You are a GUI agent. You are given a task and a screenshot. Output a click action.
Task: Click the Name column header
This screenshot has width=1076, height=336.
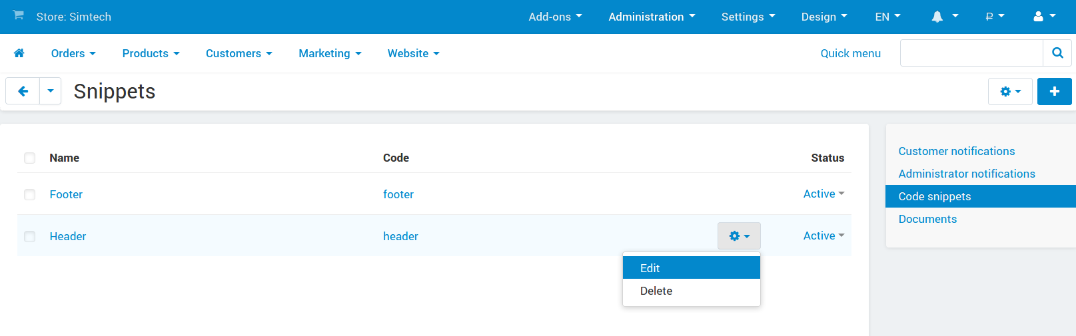(x=64, y=158)
